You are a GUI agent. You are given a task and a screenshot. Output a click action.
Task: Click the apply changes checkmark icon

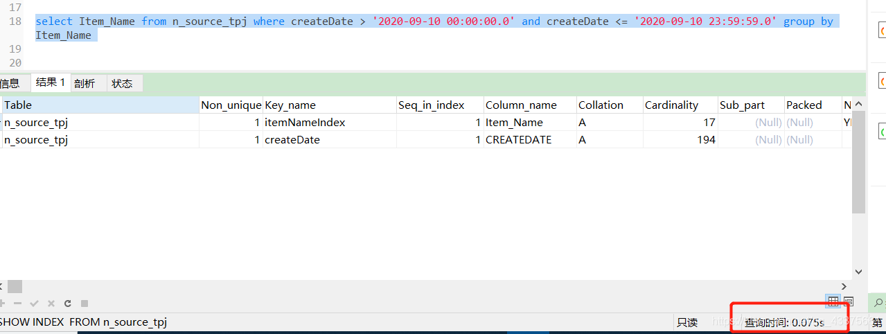click(x=34, y=304)
